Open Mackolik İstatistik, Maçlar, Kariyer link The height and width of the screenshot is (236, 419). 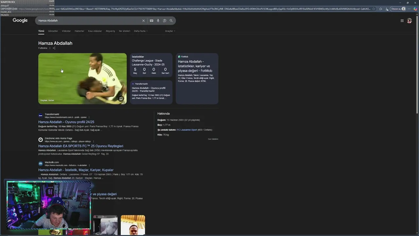(x=76, y=170)
